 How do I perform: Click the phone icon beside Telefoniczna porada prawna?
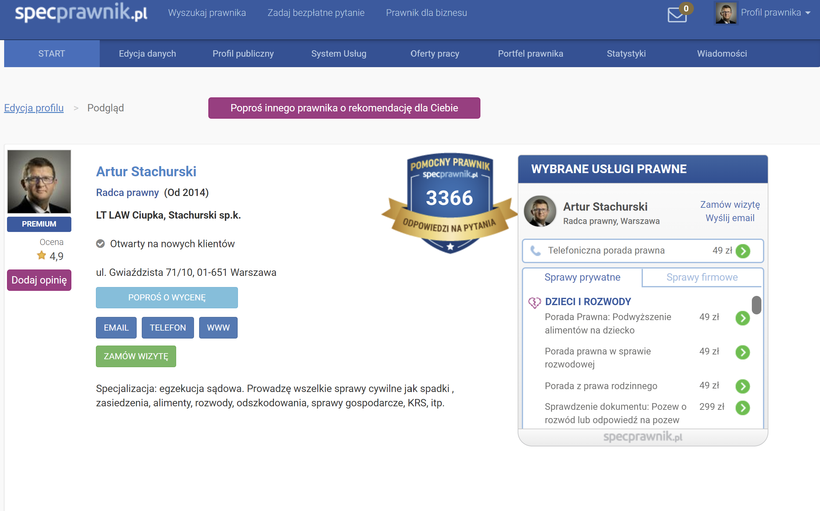(536, 251)
